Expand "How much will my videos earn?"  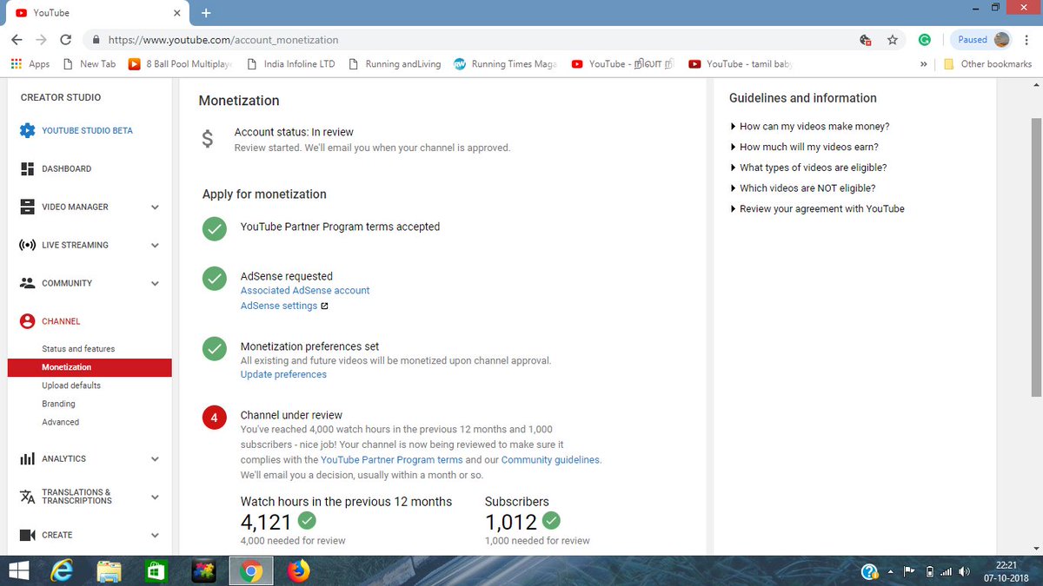click(804, 148)
